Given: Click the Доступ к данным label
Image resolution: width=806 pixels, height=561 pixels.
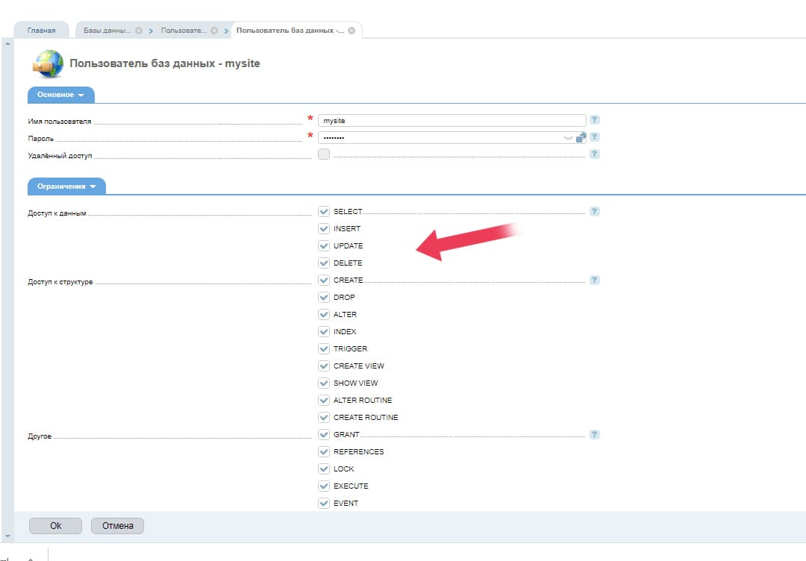Looking at the screenshot, I should 57,213.
